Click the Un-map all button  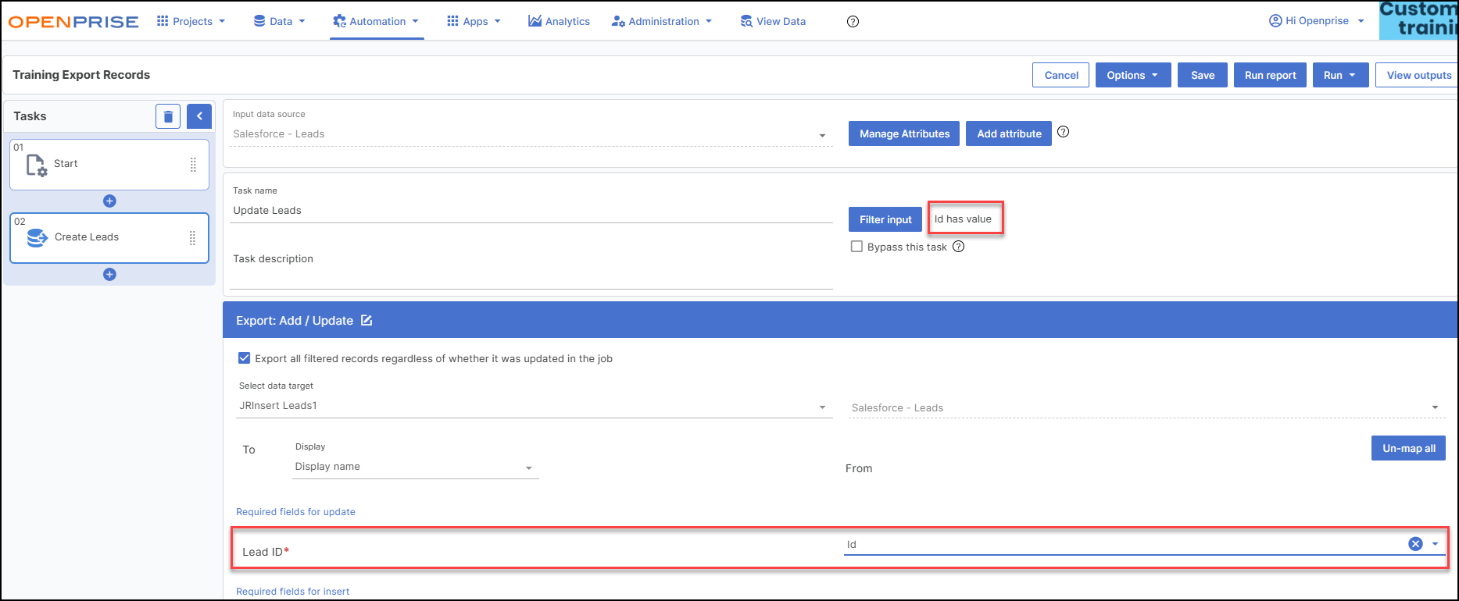pos(1408,448)
